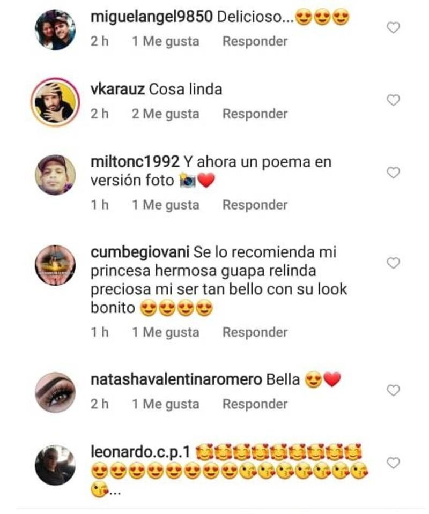The width and height of the screenshot is (429, 514).
Task: Tap the heart on leonardo.c.p.1's emoji comment
Action: point(393,463)
